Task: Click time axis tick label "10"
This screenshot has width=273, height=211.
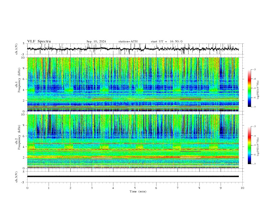Action: click(x=242, y=188)
